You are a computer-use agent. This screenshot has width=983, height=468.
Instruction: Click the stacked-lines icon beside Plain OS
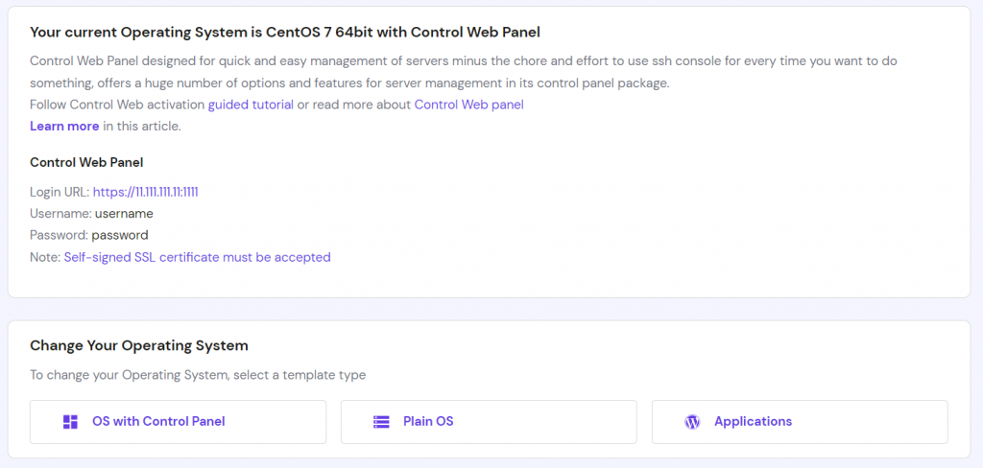click(381, 422)
